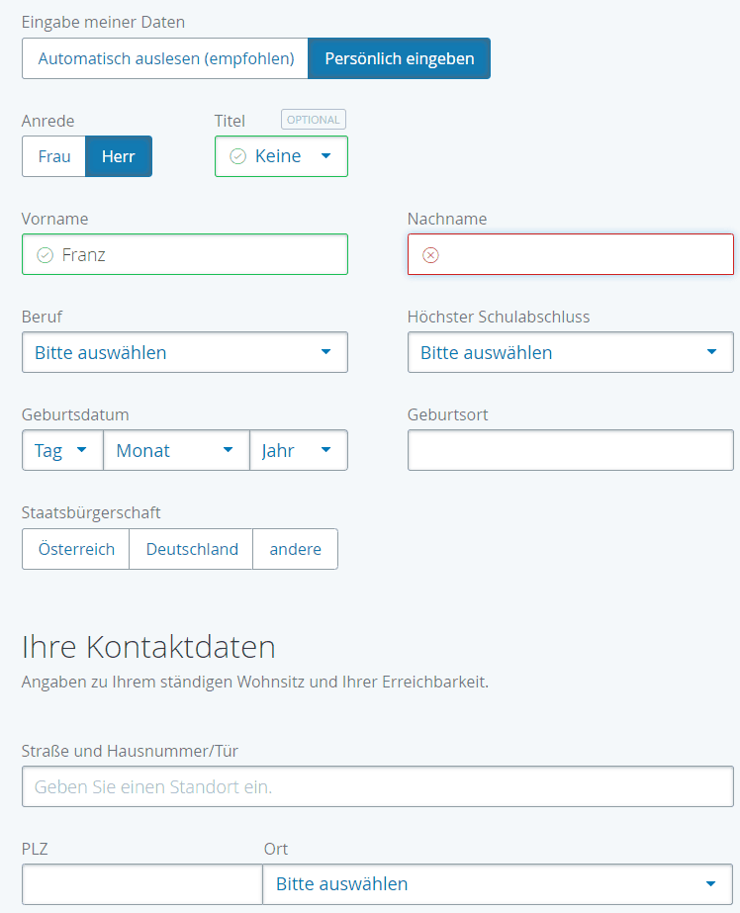Focus the Straße und Hausnummer/Tür field

point(378,786)
